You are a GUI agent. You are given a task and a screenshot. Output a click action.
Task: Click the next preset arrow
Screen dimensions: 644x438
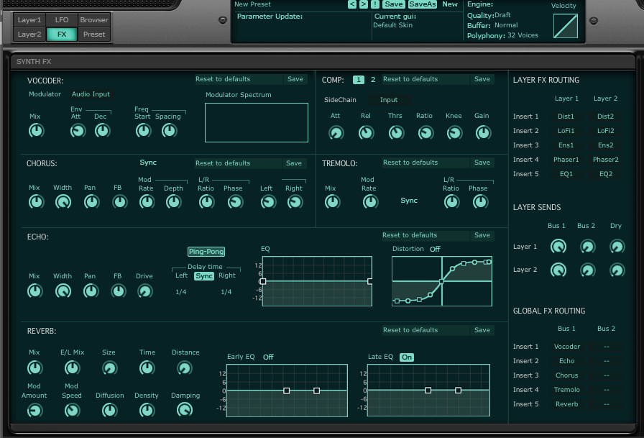coord(362,4)
